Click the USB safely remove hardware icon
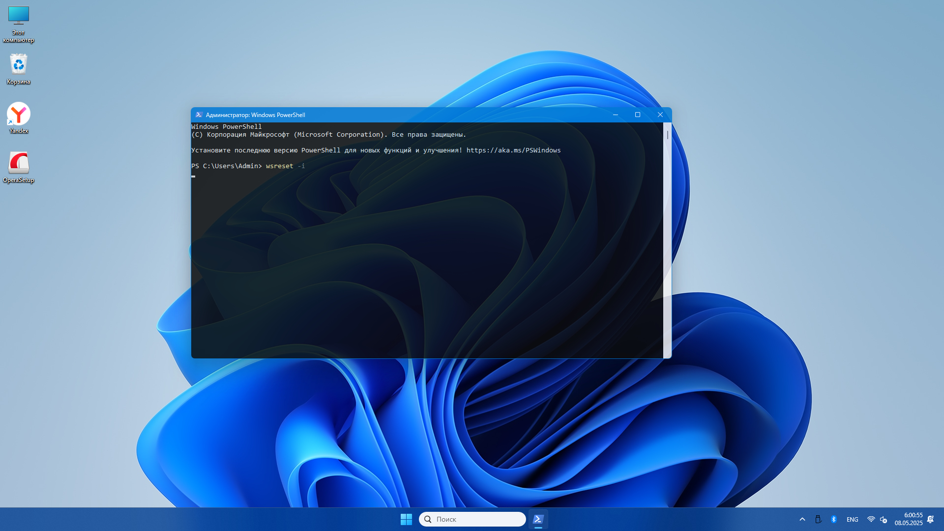The height and width of the screenshot is (531, 944). (x=818, y=519)
